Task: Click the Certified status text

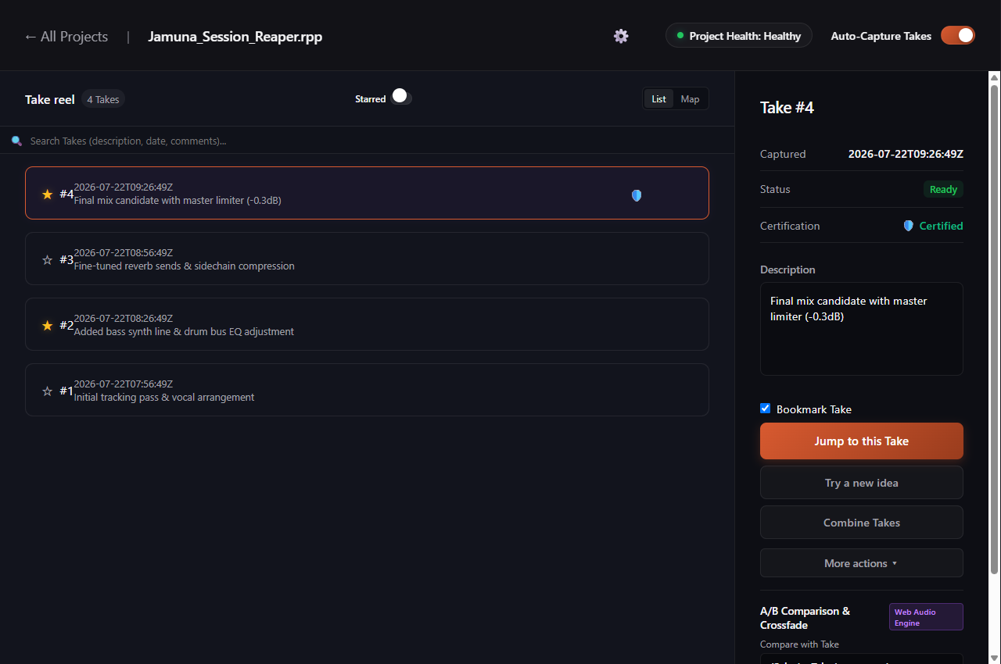Action: click(x=941, y=226)
